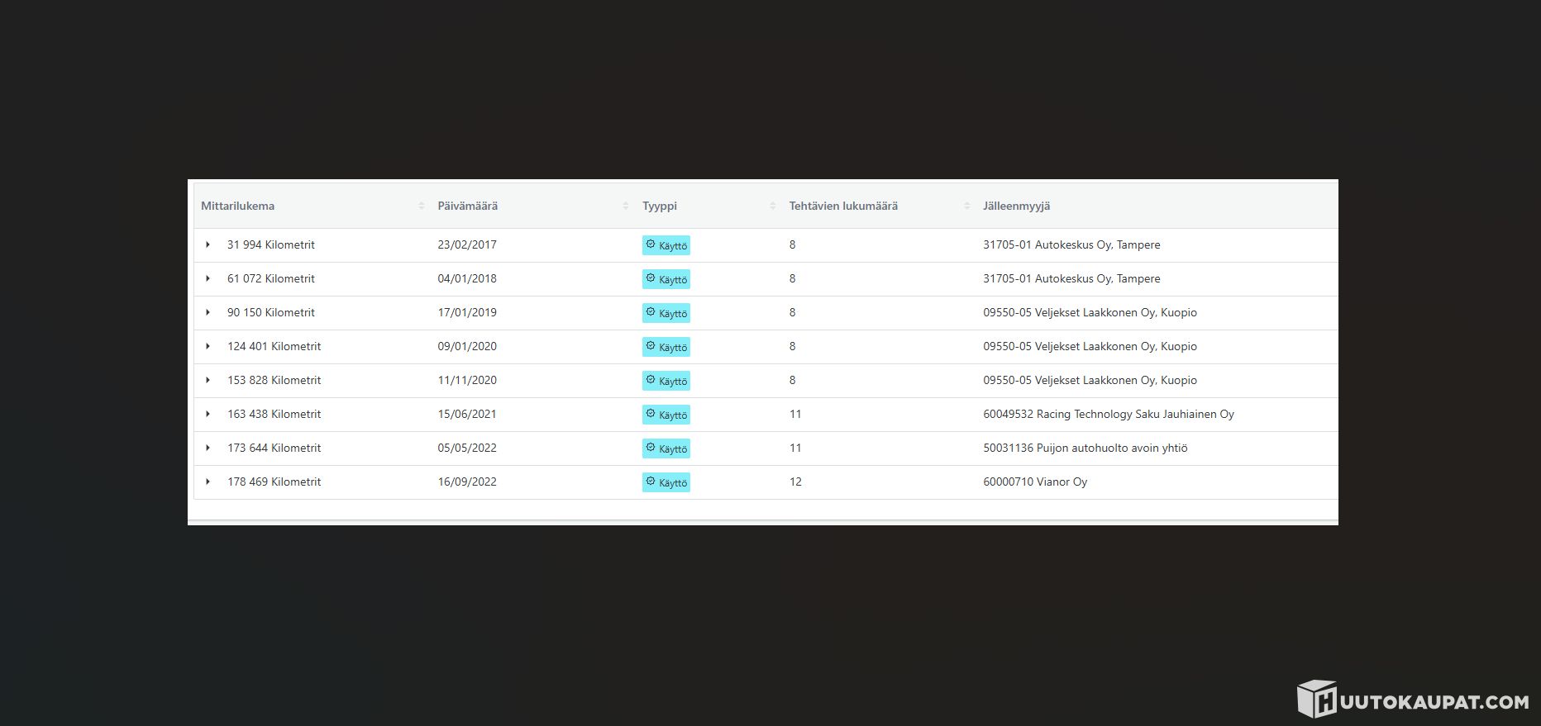Click the Jälleenmyyjä column header
Image resolution: width=1541 pixels, height=726 pixels.
click(x=1157, y=206)
